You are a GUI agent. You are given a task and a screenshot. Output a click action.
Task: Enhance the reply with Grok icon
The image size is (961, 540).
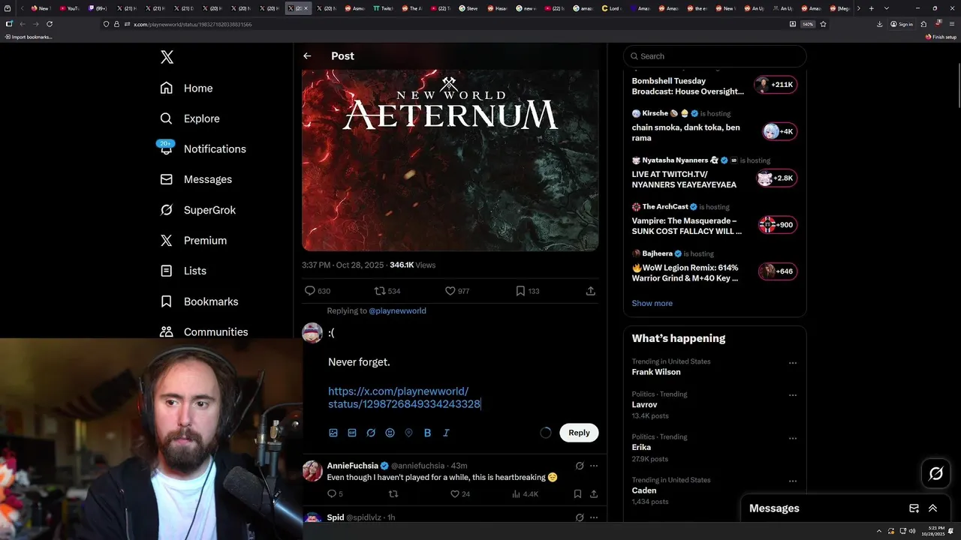371,433
